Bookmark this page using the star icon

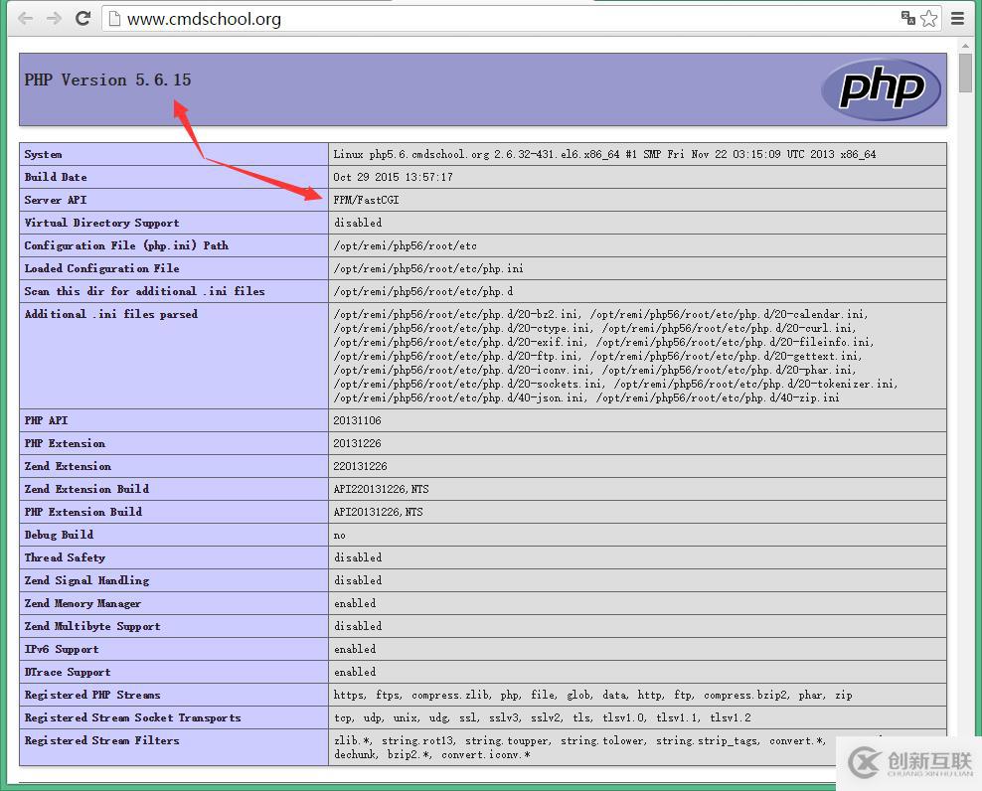(928, 18)
